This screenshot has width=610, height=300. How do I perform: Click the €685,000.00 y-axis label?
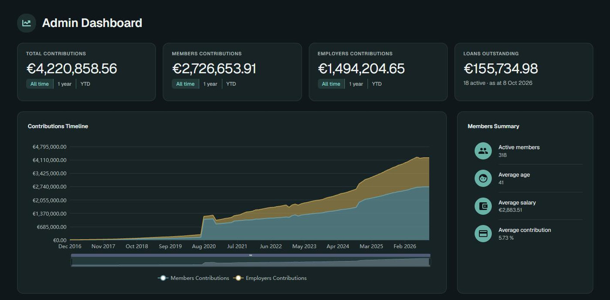pyautogui.click(x=51, y=227)
